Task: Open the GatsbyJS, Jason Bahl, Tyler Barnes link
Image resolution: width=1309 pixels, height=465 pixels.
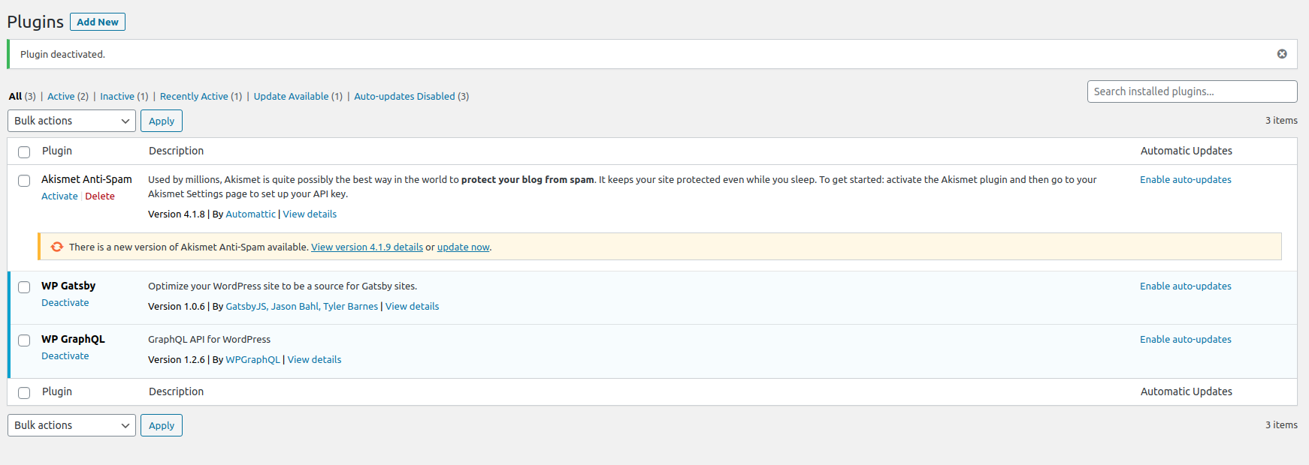Action: [x=302, y=306]
